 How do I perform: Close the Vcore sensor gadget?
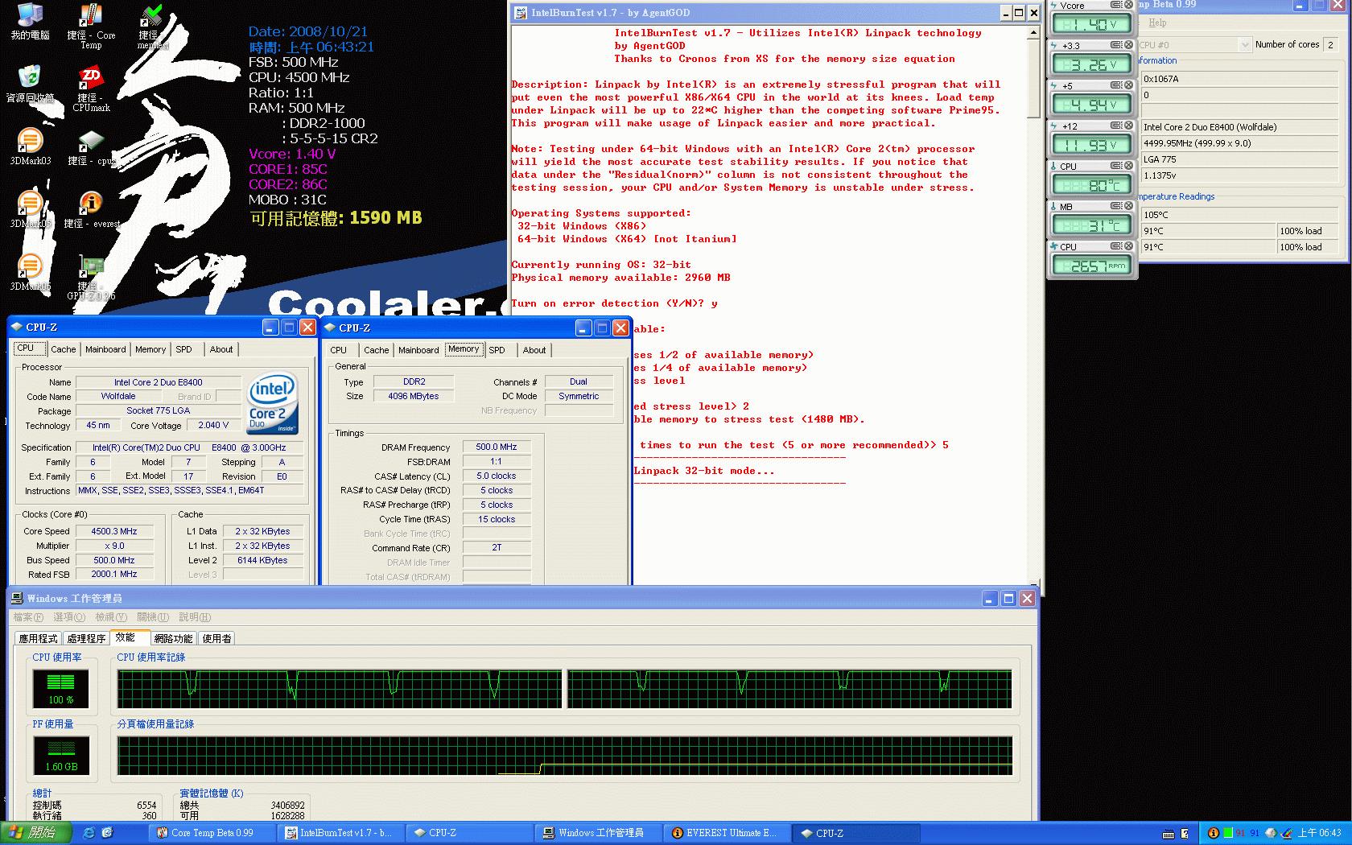(x=1128, y=5)
